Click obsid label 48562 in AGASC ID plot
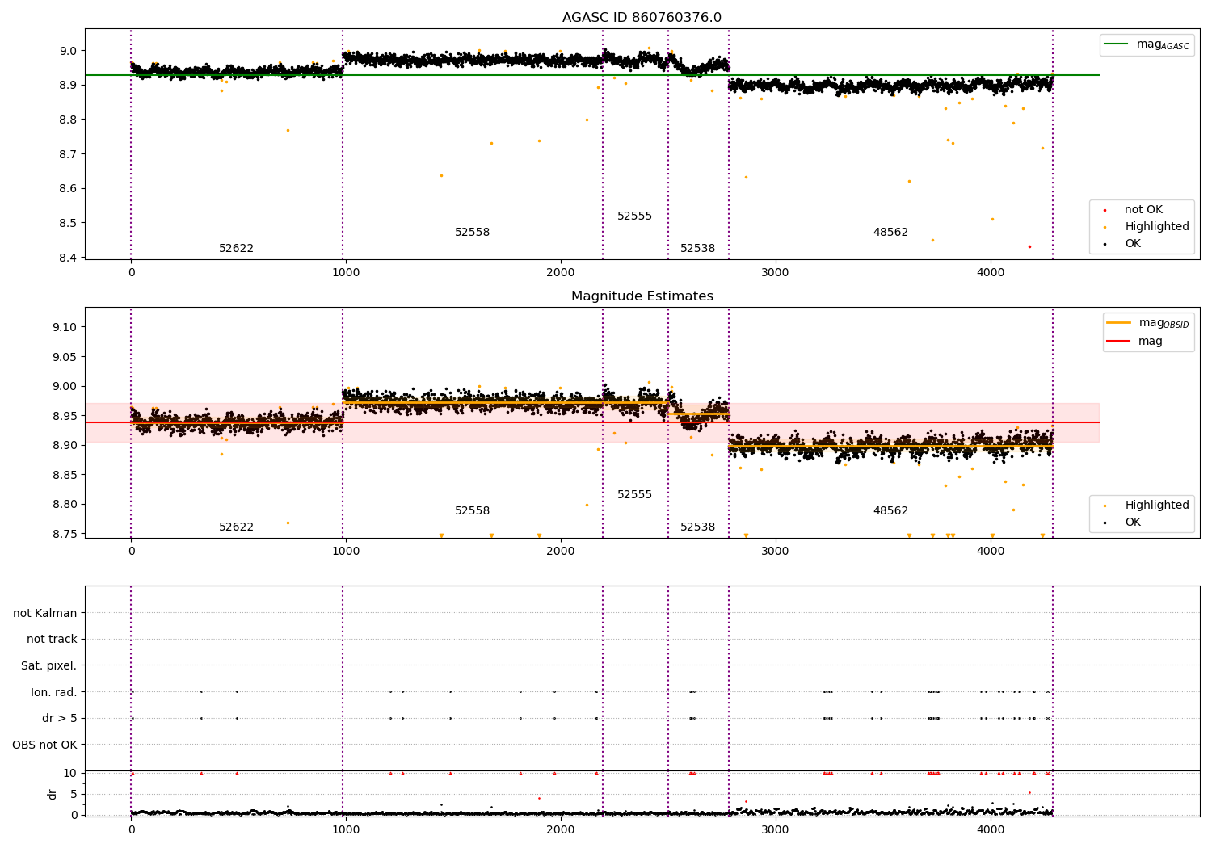 (x=890, y=233)
